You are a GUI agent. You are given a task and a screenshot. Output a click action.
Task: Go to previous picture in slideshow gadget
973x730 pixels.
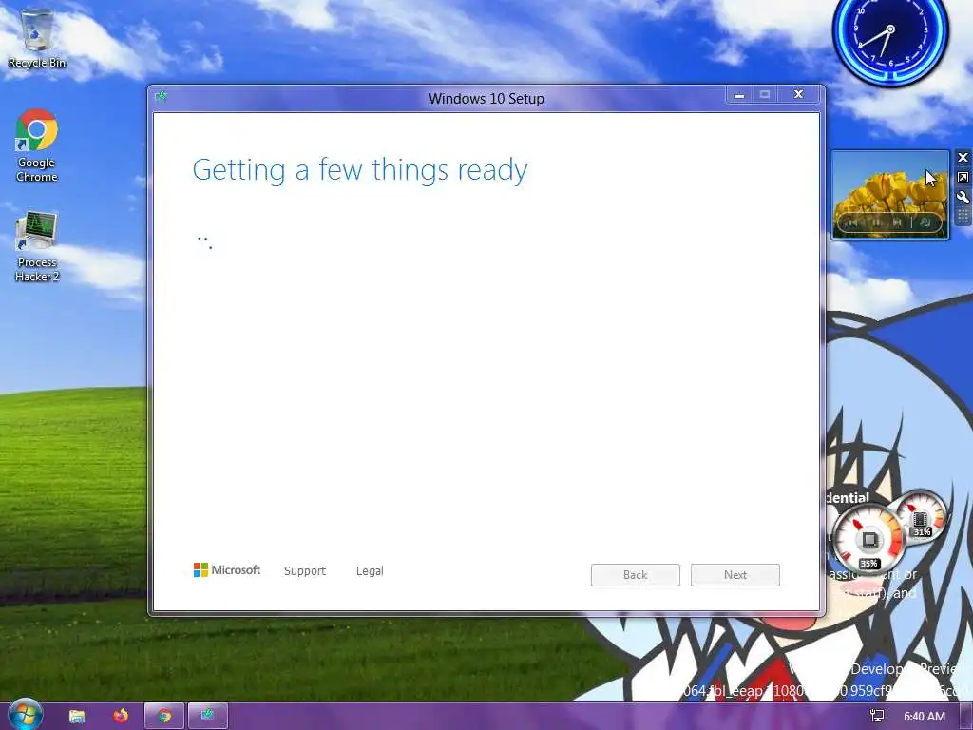click(x=853, y=222)
